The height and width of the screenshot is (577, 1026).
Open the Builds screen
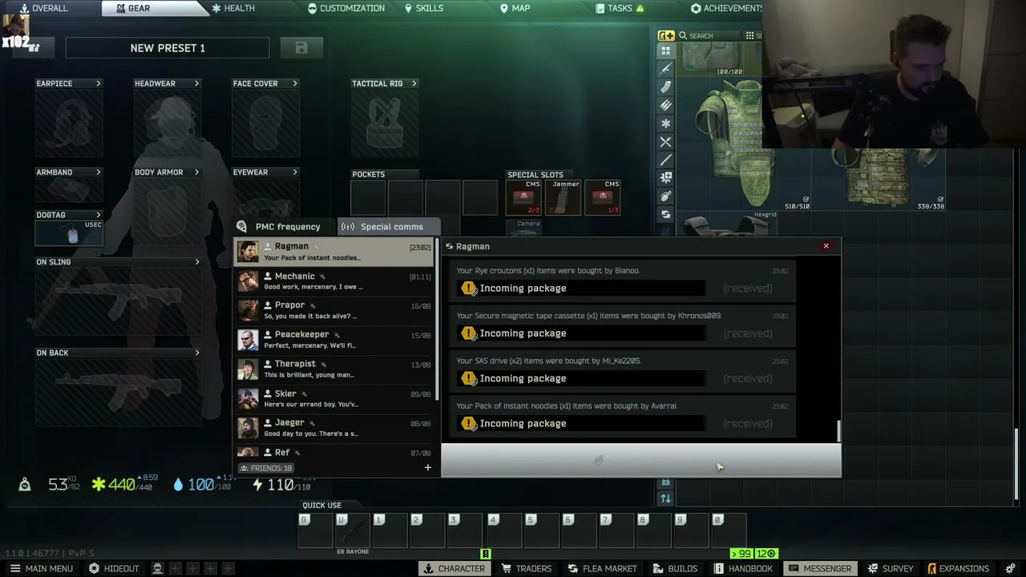[675, 568]
